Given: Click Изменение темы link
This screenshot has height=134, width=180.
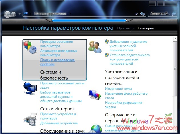Looking at the screenshot, I should pos(118,89).
